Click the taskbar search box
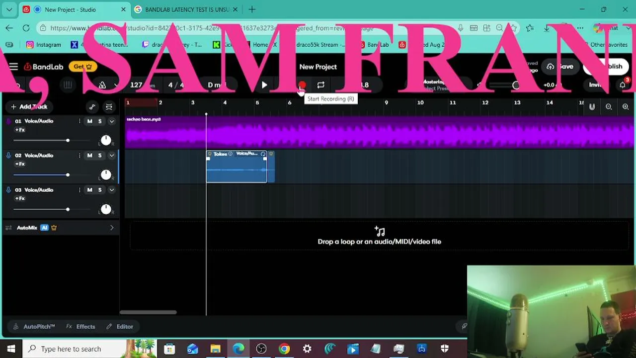 click(89, 349)
